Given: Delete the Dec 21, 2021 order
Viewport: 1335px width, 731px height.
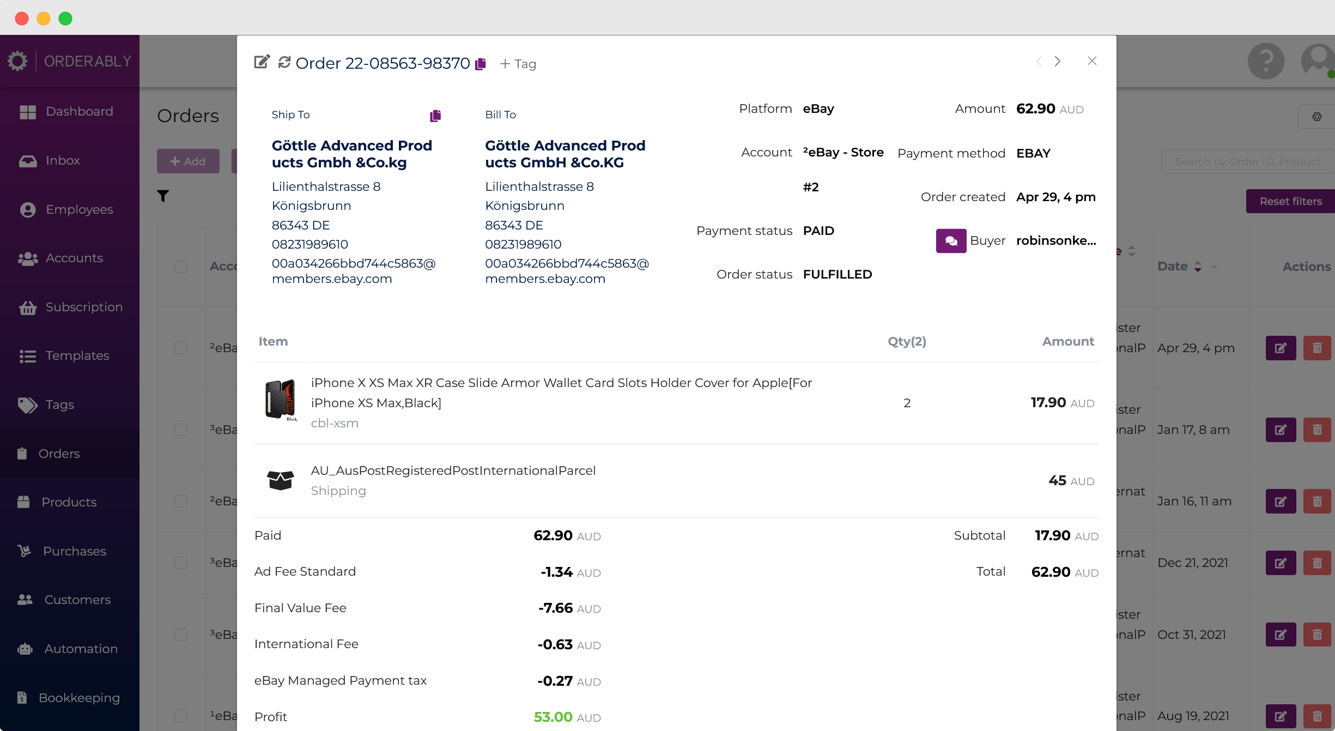Looking at the screenshot, I should [1317, 563].
